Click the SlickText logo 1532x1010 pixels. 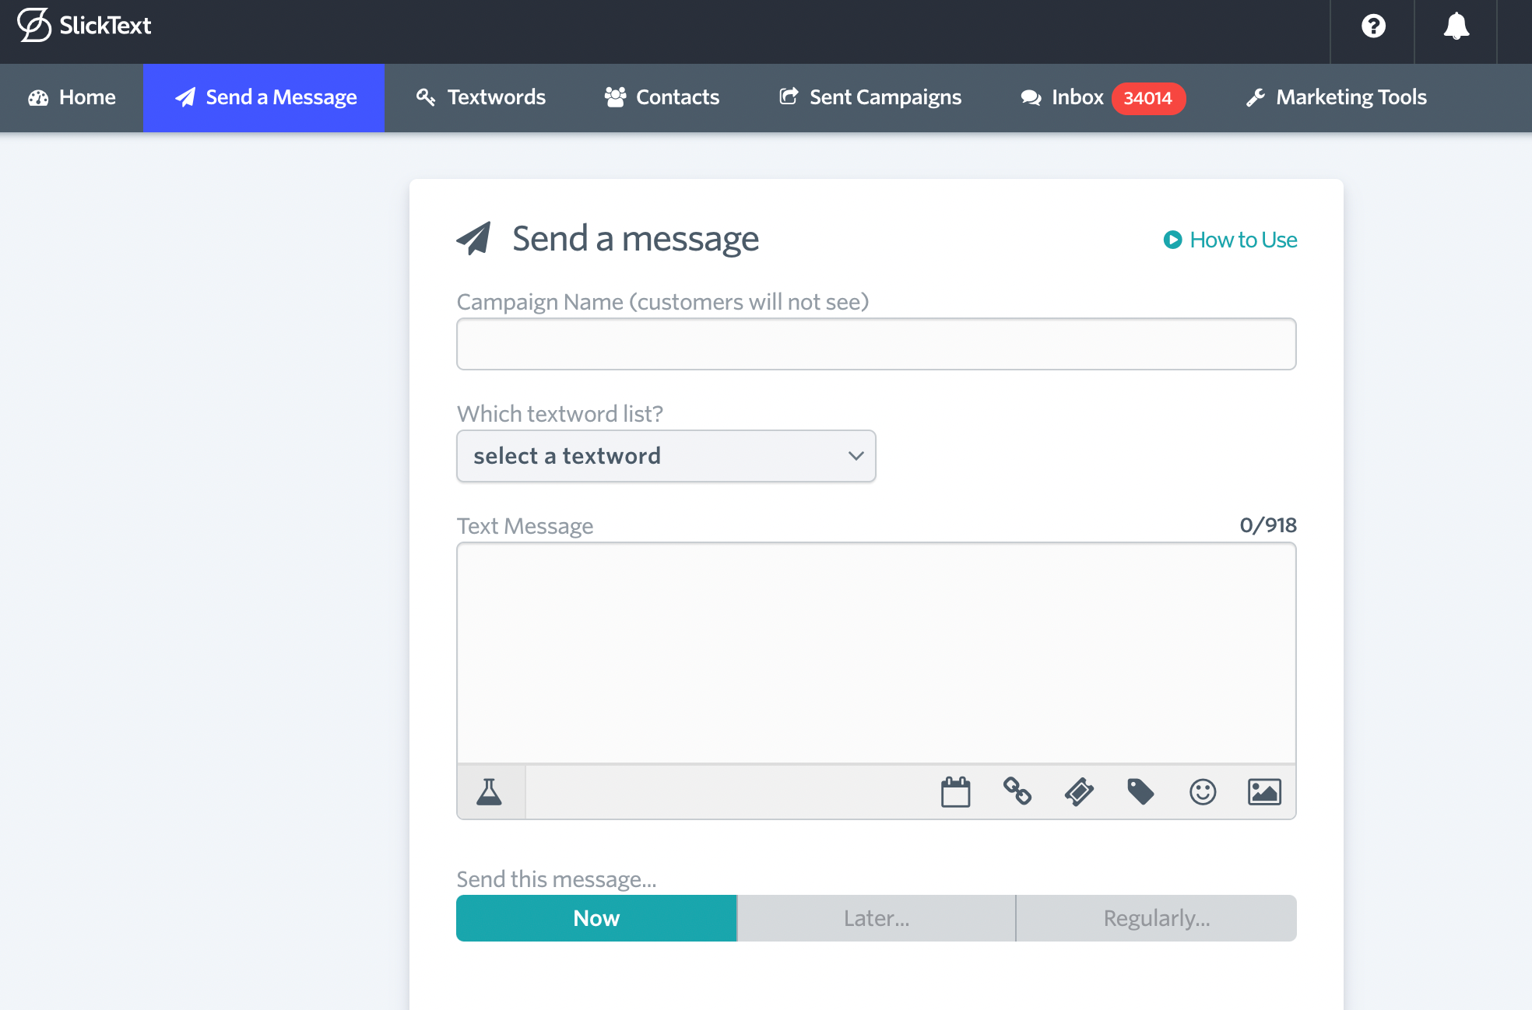[84, 25]
